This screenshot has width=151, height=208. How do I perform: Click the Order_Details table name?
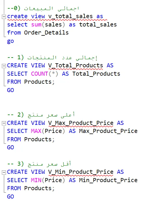click(46, 33)
